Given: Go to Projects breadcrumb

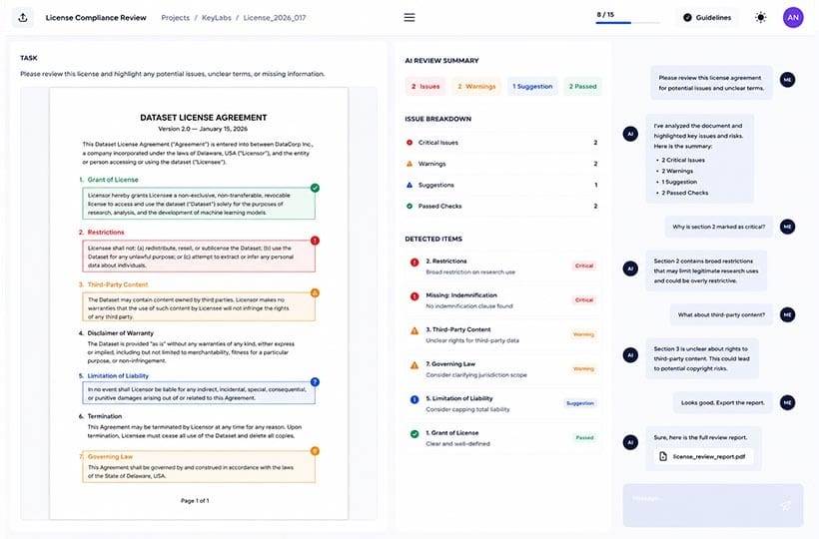Looking at the screenshot, I should click(175, 18).
